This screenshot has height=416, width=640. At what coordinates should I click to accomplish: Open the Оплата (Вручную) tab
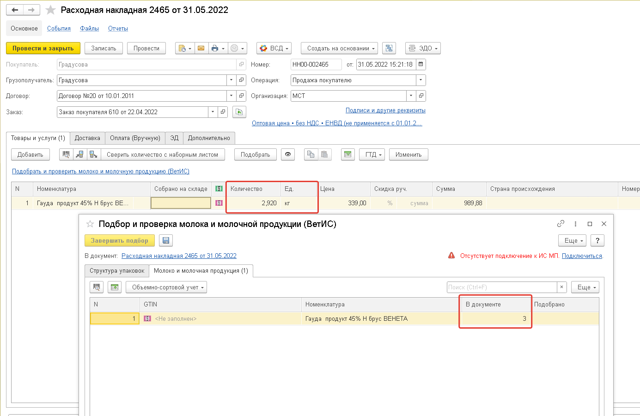(135, 138)
